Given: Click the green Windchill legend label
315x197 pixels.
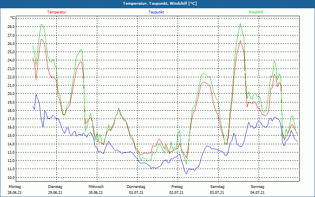Looking at the screenshot, I should point(256,12).
